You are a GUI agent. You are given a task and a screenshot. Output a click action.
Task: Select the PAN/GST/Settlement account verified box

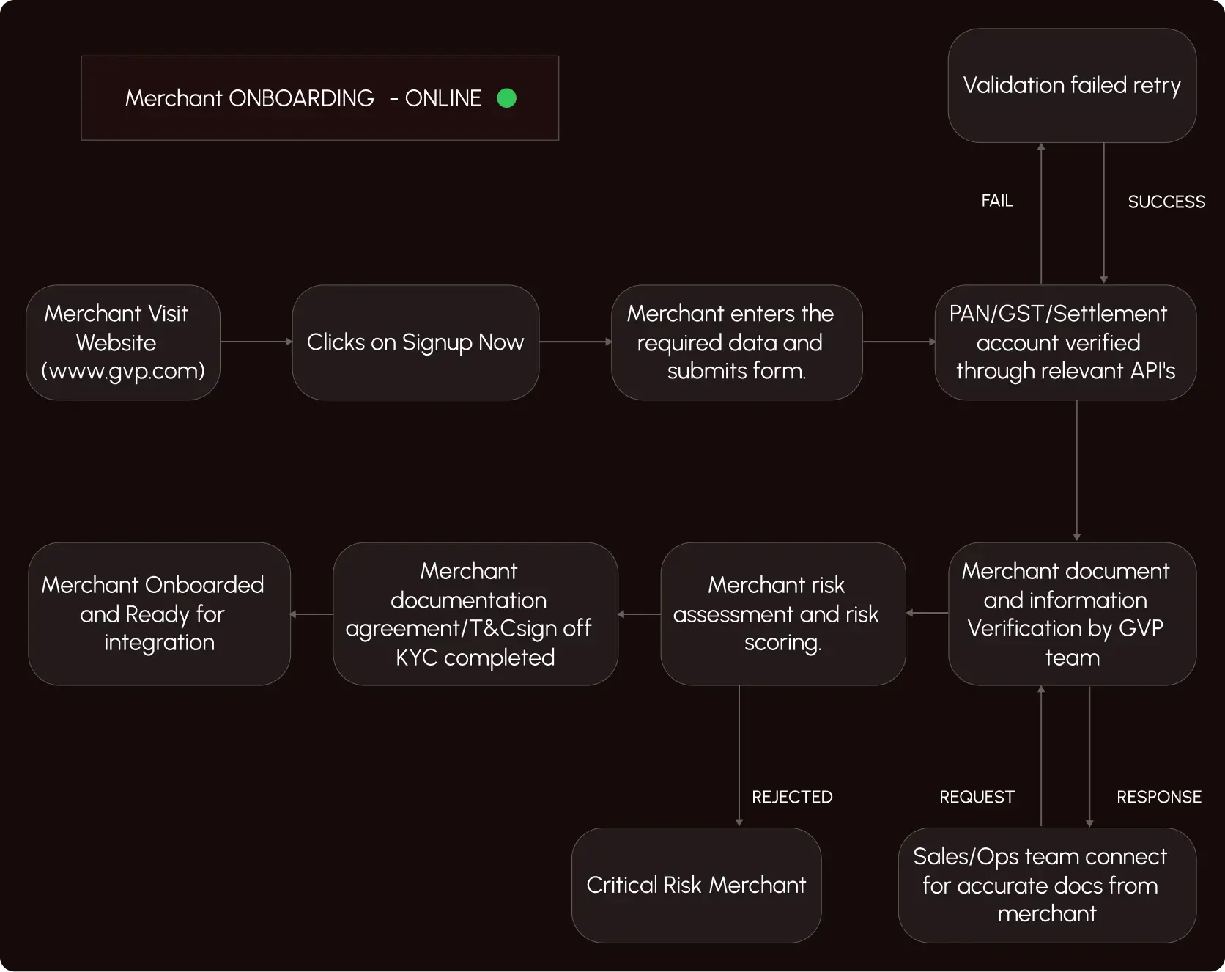pyautogui.click(x=1065, y=342)
